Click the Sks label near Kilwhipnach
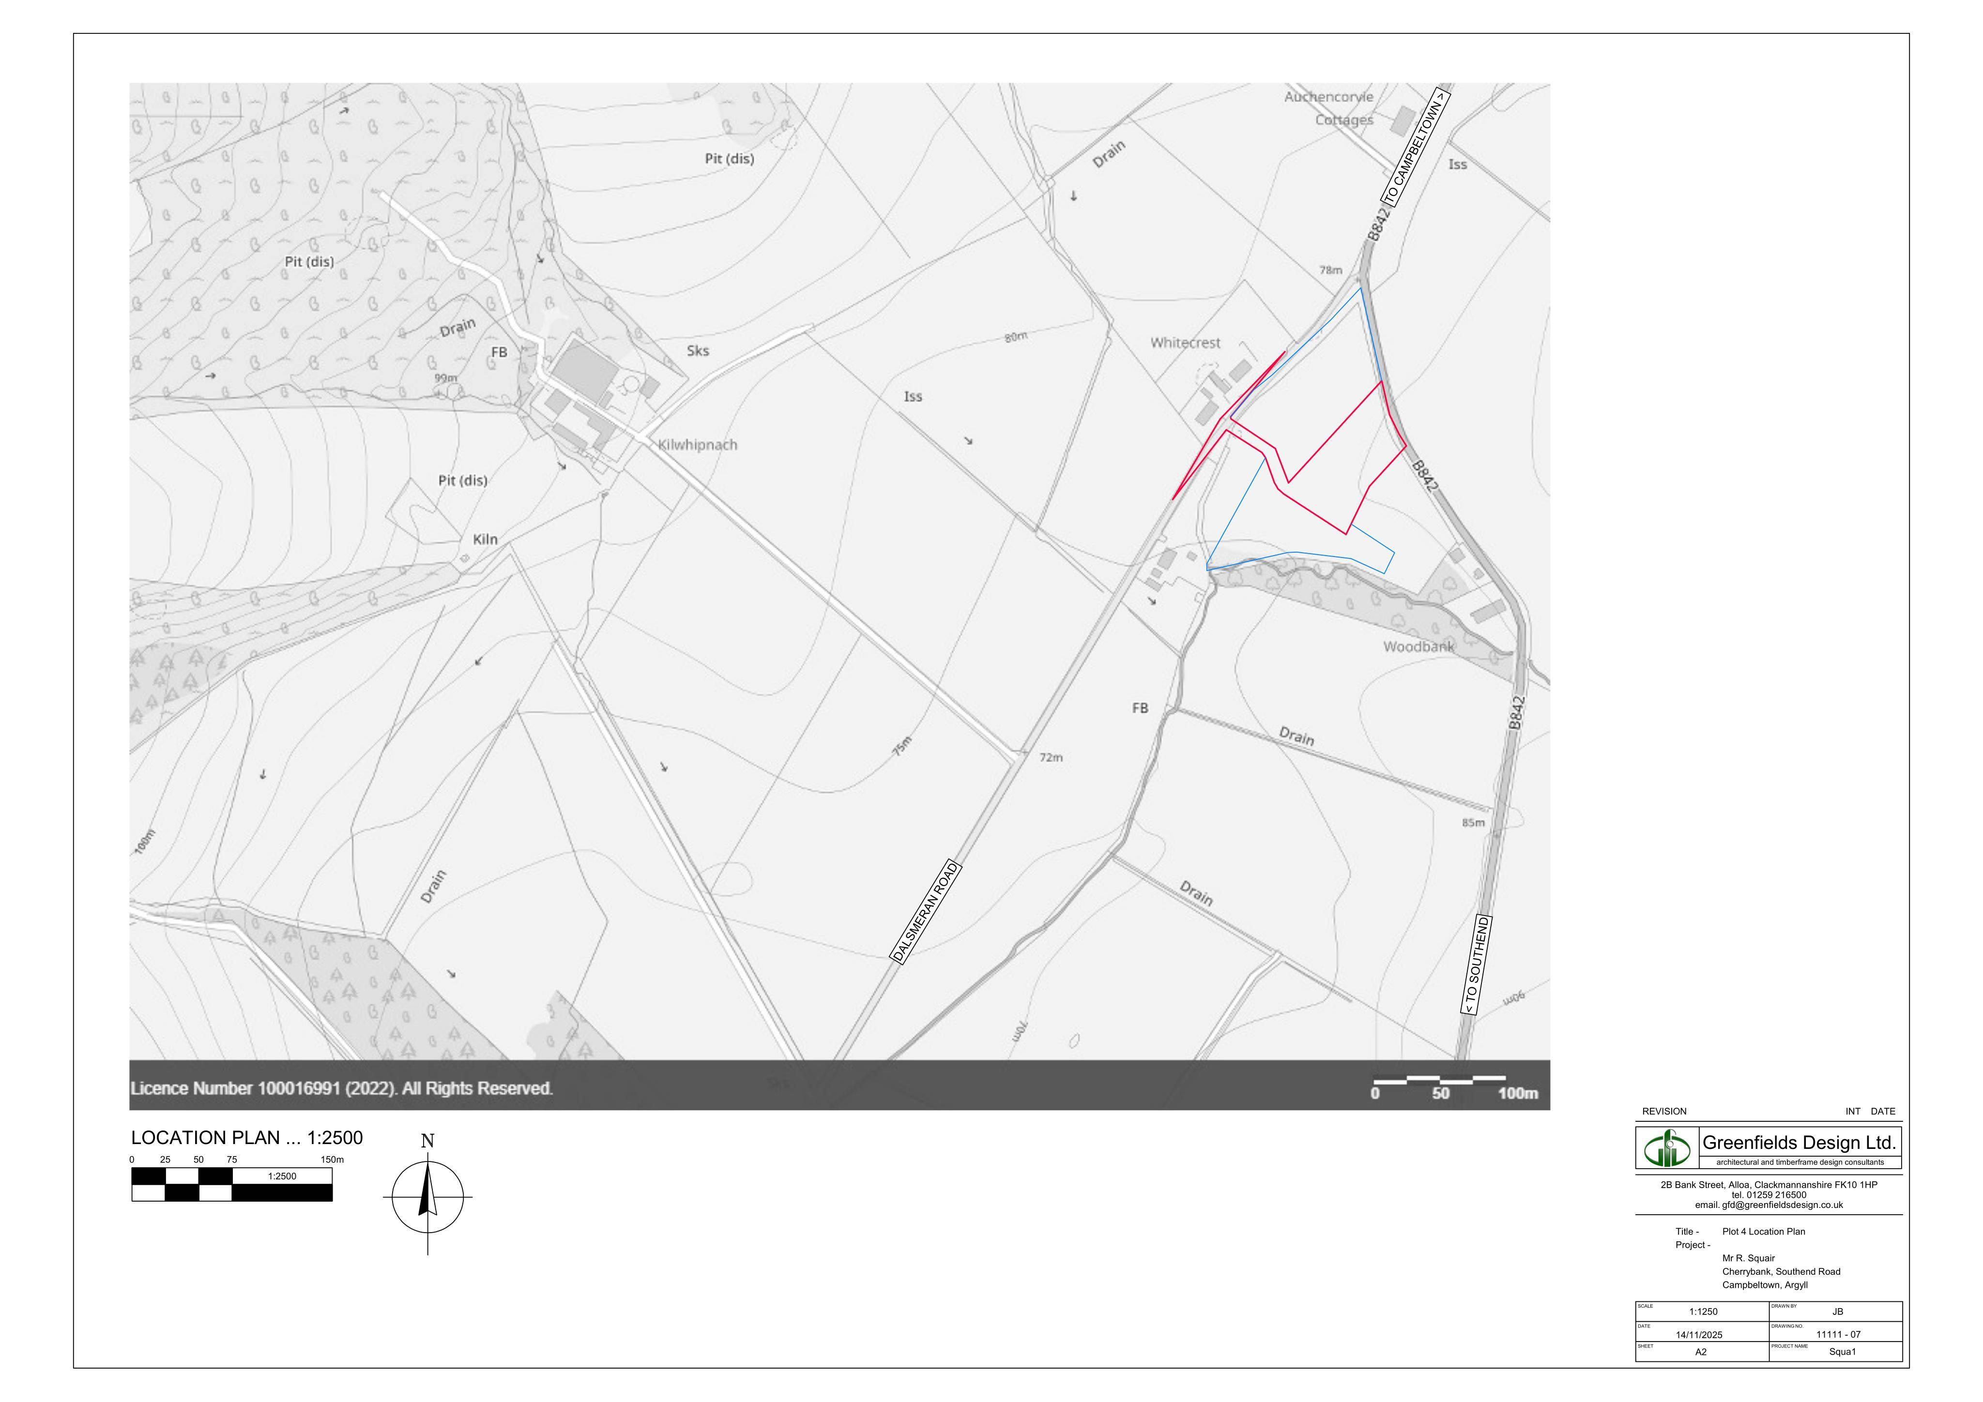 tap(698, 350)
